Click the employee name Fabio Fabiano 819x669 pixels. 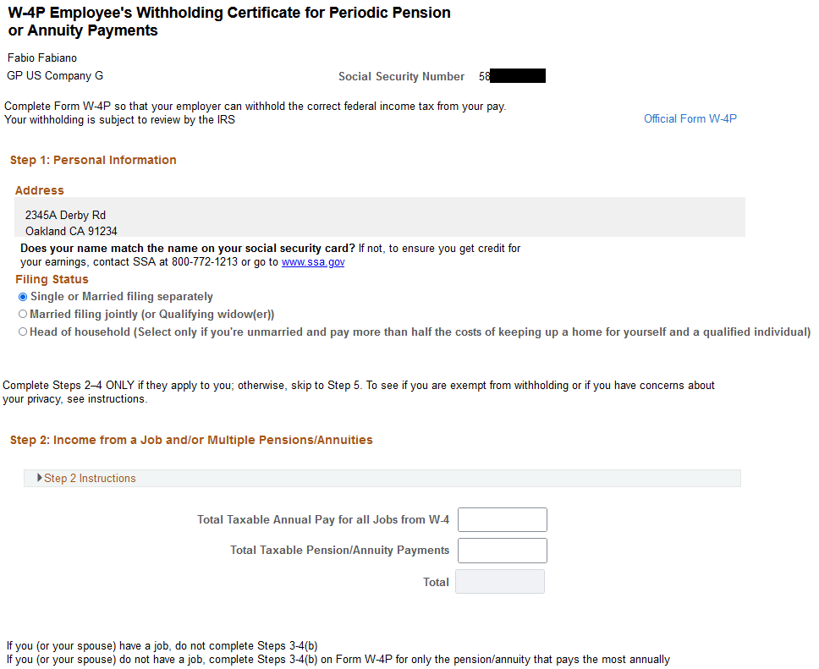click(41, 58)
